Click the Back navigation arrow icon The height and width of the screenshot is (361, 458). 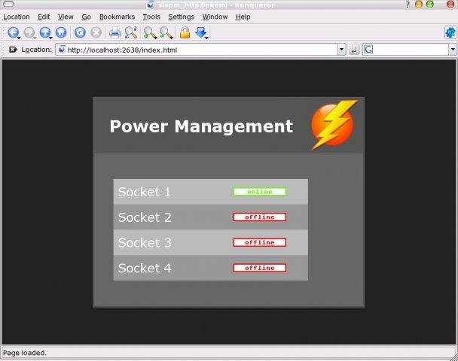pos(13,32)
